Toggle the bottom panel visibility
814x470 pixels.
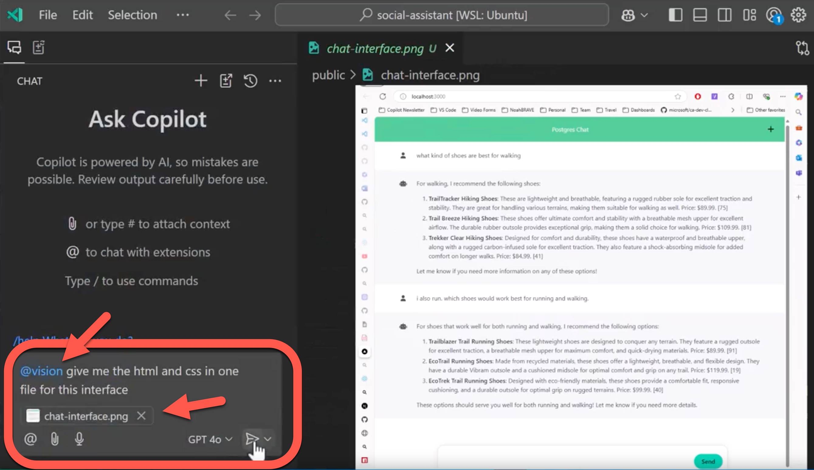click(x=700, y=15)
